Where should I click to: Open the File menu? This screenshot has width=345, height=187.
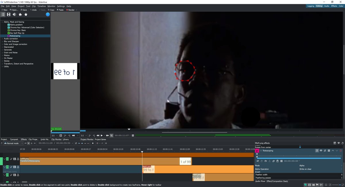[x=2, y=6]
